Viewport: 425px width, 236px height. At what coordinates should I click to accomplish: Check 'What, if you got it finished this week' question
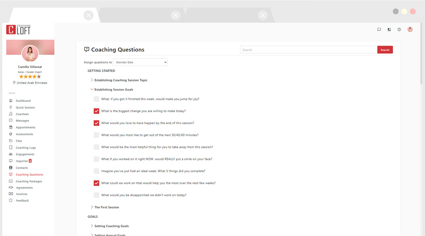pos(96,99)
